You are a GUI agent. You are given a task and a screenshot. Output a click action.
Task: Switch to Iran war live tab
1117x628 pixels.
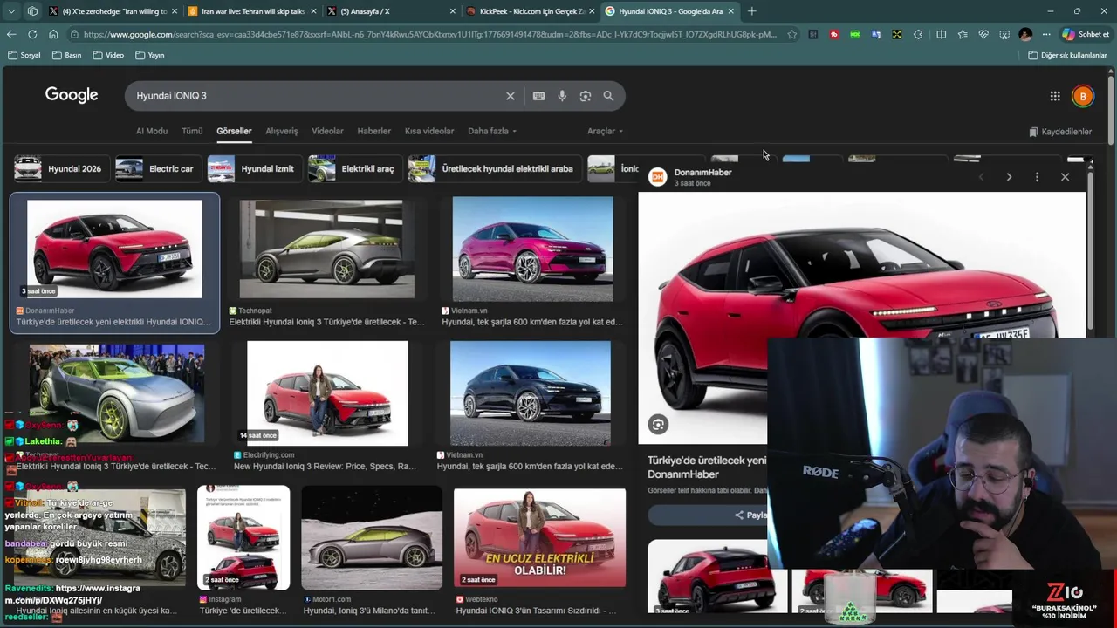coord(250,11)
